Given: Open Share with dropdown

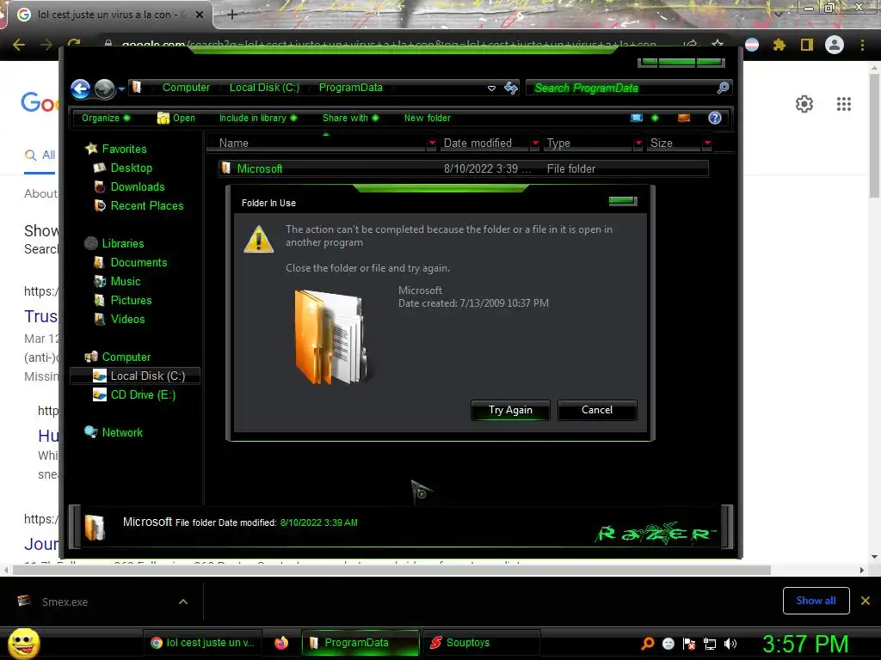Looking at the screenshot, I should click(x=351, y=118).
